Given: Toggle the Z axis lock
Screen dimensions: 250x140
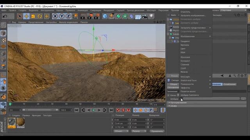Looking at the screenshot, I should tap(68, 16).
